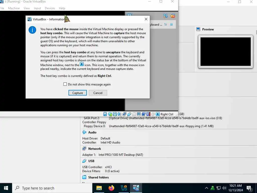This screenshot has height=193, width=257.
Task: Close the VirtualBox Information dialog
Action: point(146,19)
